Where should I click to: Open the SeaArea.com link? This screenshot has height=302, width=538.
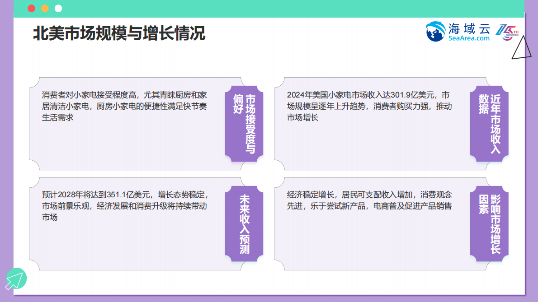468,38
